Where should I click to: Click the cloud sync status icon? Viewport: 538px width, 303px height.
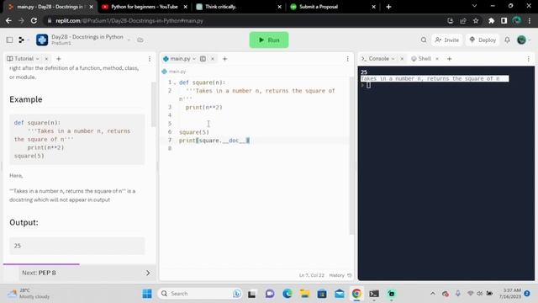(x=140, y=40)
